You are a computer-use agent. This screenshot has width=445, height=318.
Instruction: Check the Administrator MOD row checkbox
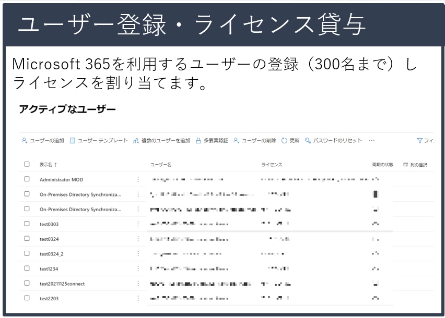point(27,179)
